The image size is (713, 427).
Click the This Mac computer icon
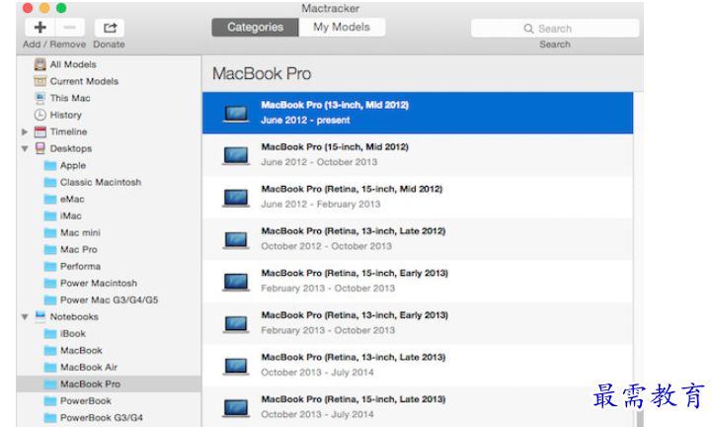(x=40, y=98)
